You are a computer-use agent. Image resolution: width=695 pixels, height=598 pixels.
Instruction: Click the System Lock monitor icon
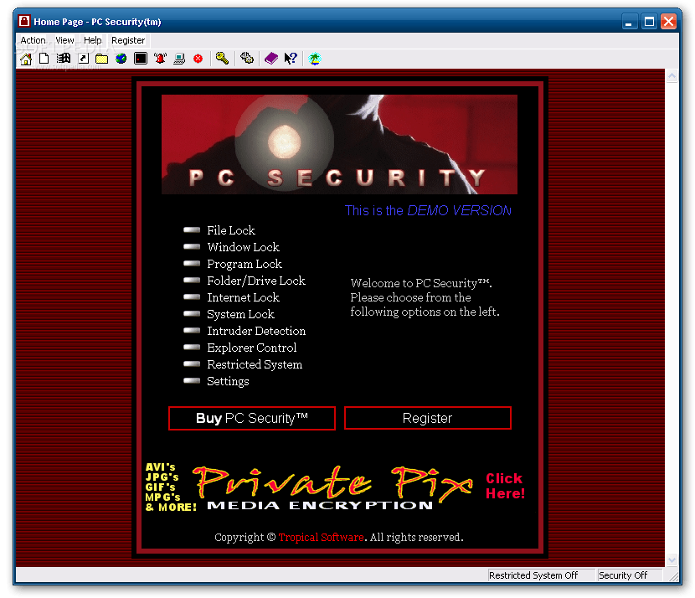139,58
